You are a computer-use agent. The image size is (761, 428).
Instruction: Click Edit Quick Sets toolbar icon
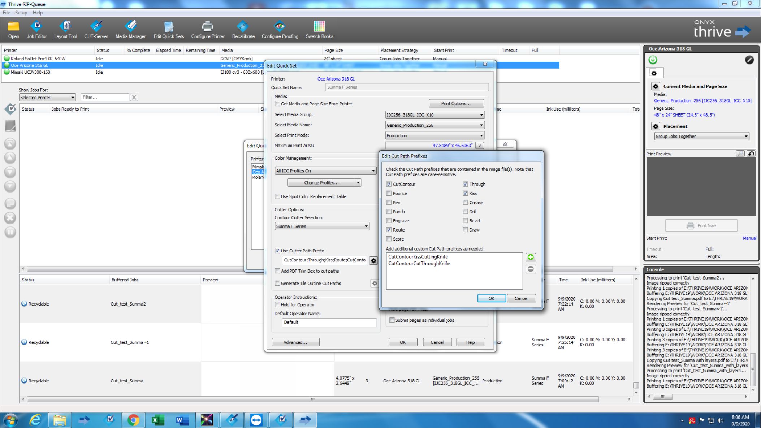tap(169, 30)
